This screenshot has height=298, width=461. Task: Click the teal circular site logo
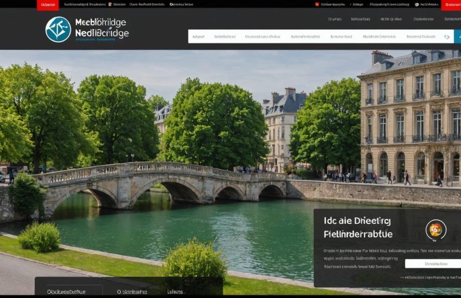(58, 29)
